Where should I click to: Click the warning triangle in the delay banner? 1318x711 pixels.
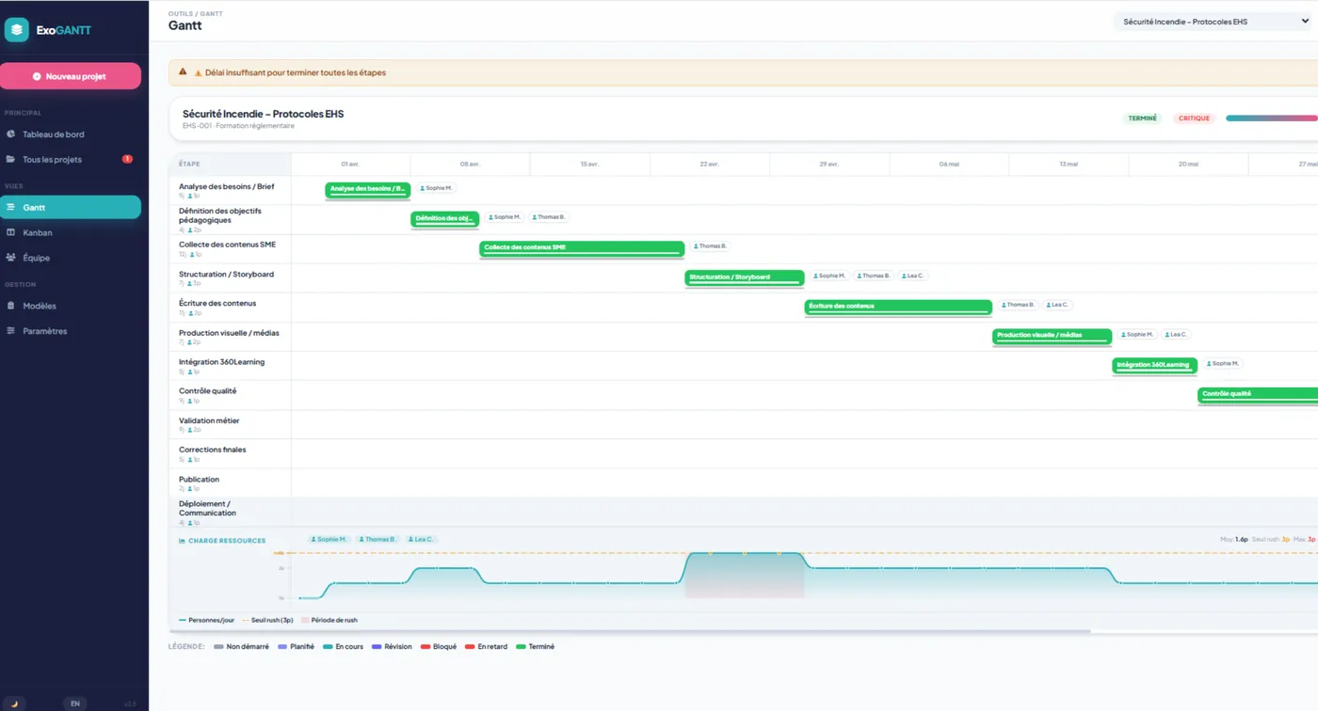pos(183,71)
